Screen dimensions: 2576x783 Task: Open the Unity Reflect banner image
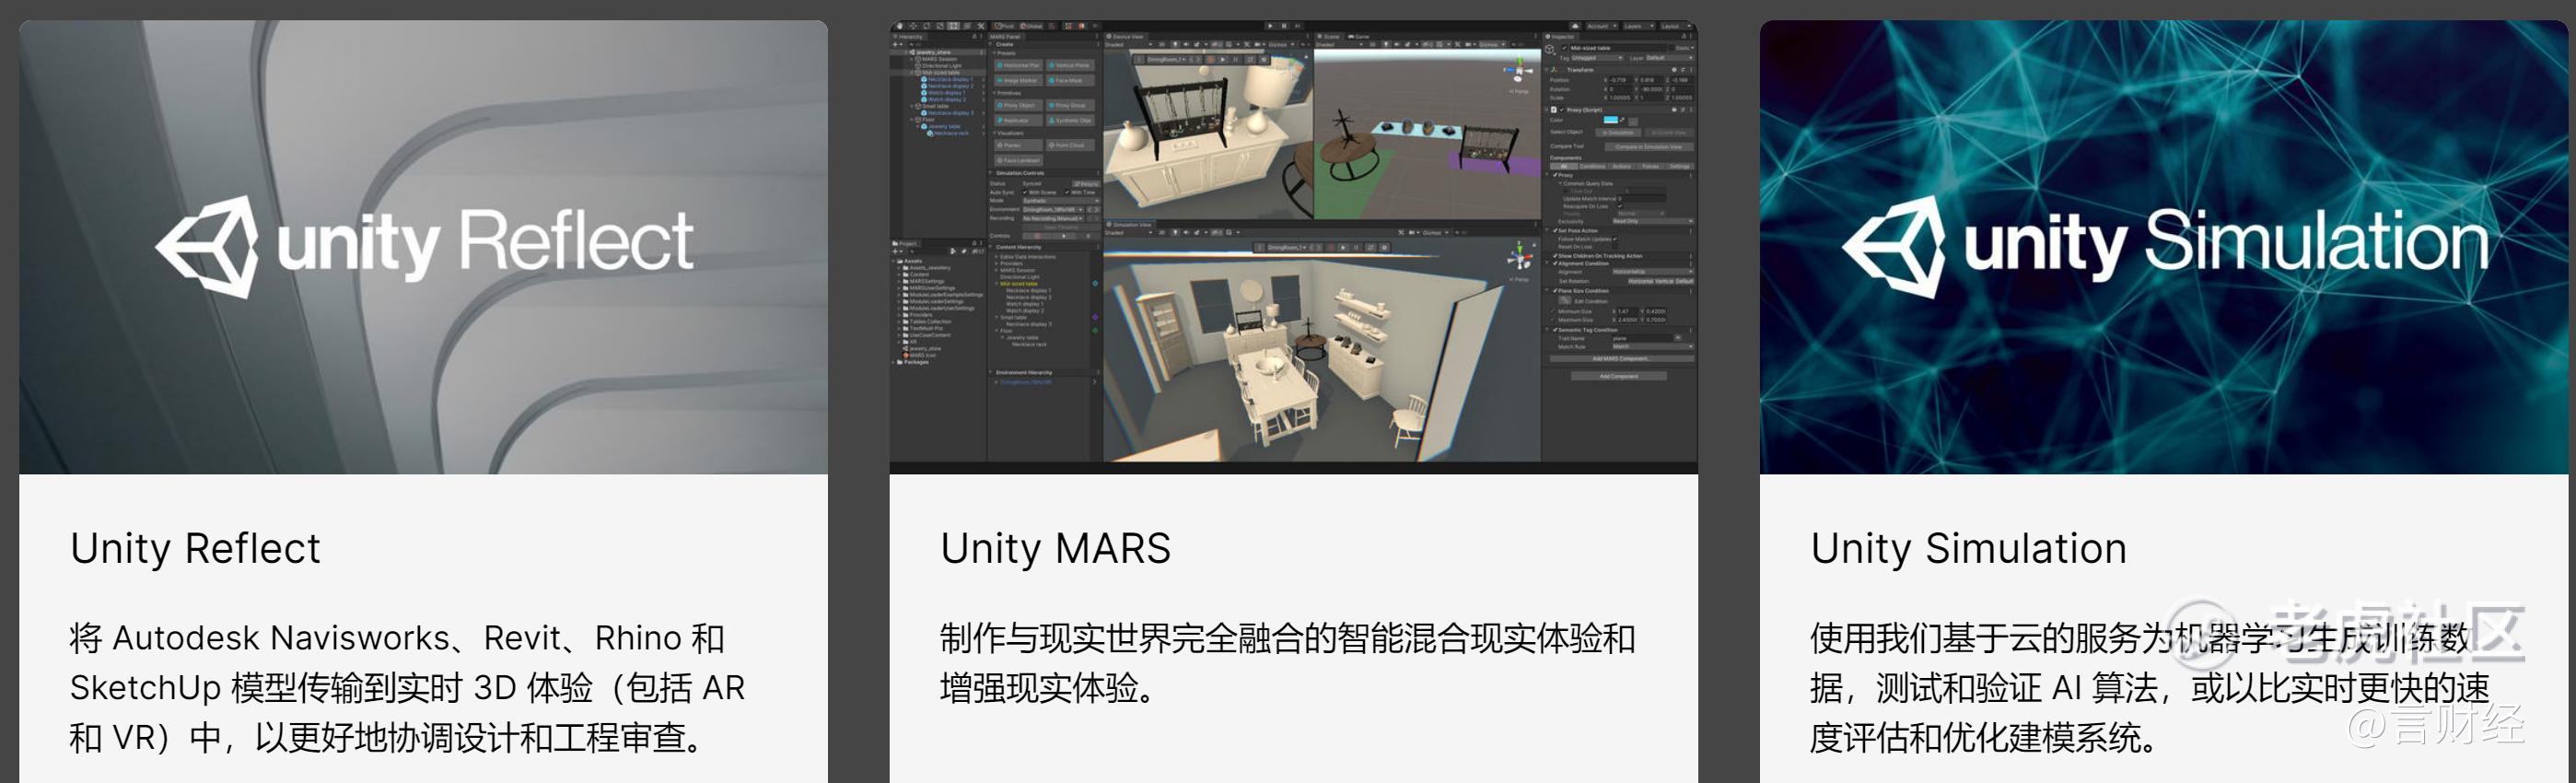423,247
